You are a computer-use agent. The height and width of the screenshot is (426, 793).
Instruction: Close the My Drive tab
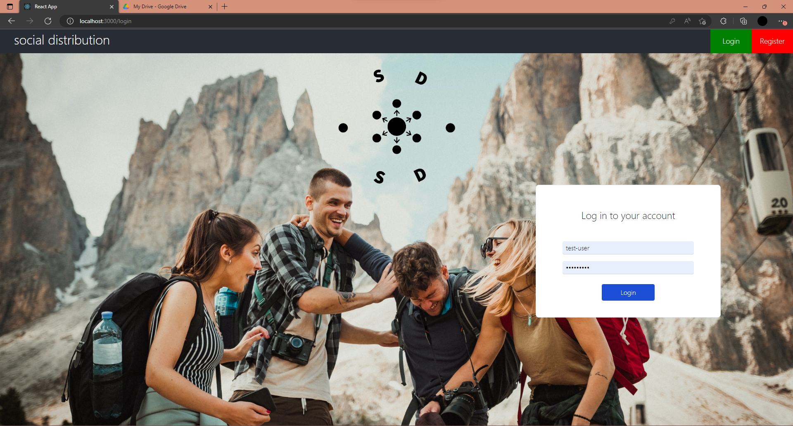[x=210, y=7]
